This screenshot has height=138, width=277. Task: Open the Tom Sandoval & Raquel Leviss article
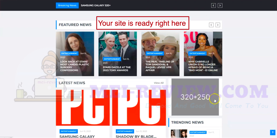[x=160, y=66]
